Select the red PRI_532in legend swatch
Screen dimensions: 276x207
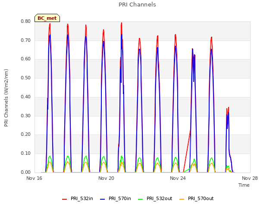pos(64,199)
